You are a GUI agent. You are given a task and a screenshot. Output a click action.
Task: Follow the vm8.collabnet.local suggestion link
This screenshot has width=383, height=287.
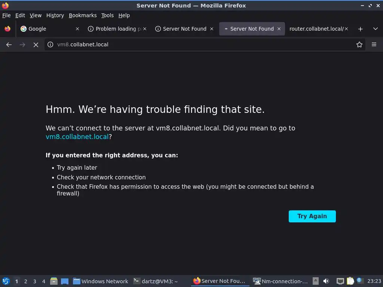tap(77, 137)
